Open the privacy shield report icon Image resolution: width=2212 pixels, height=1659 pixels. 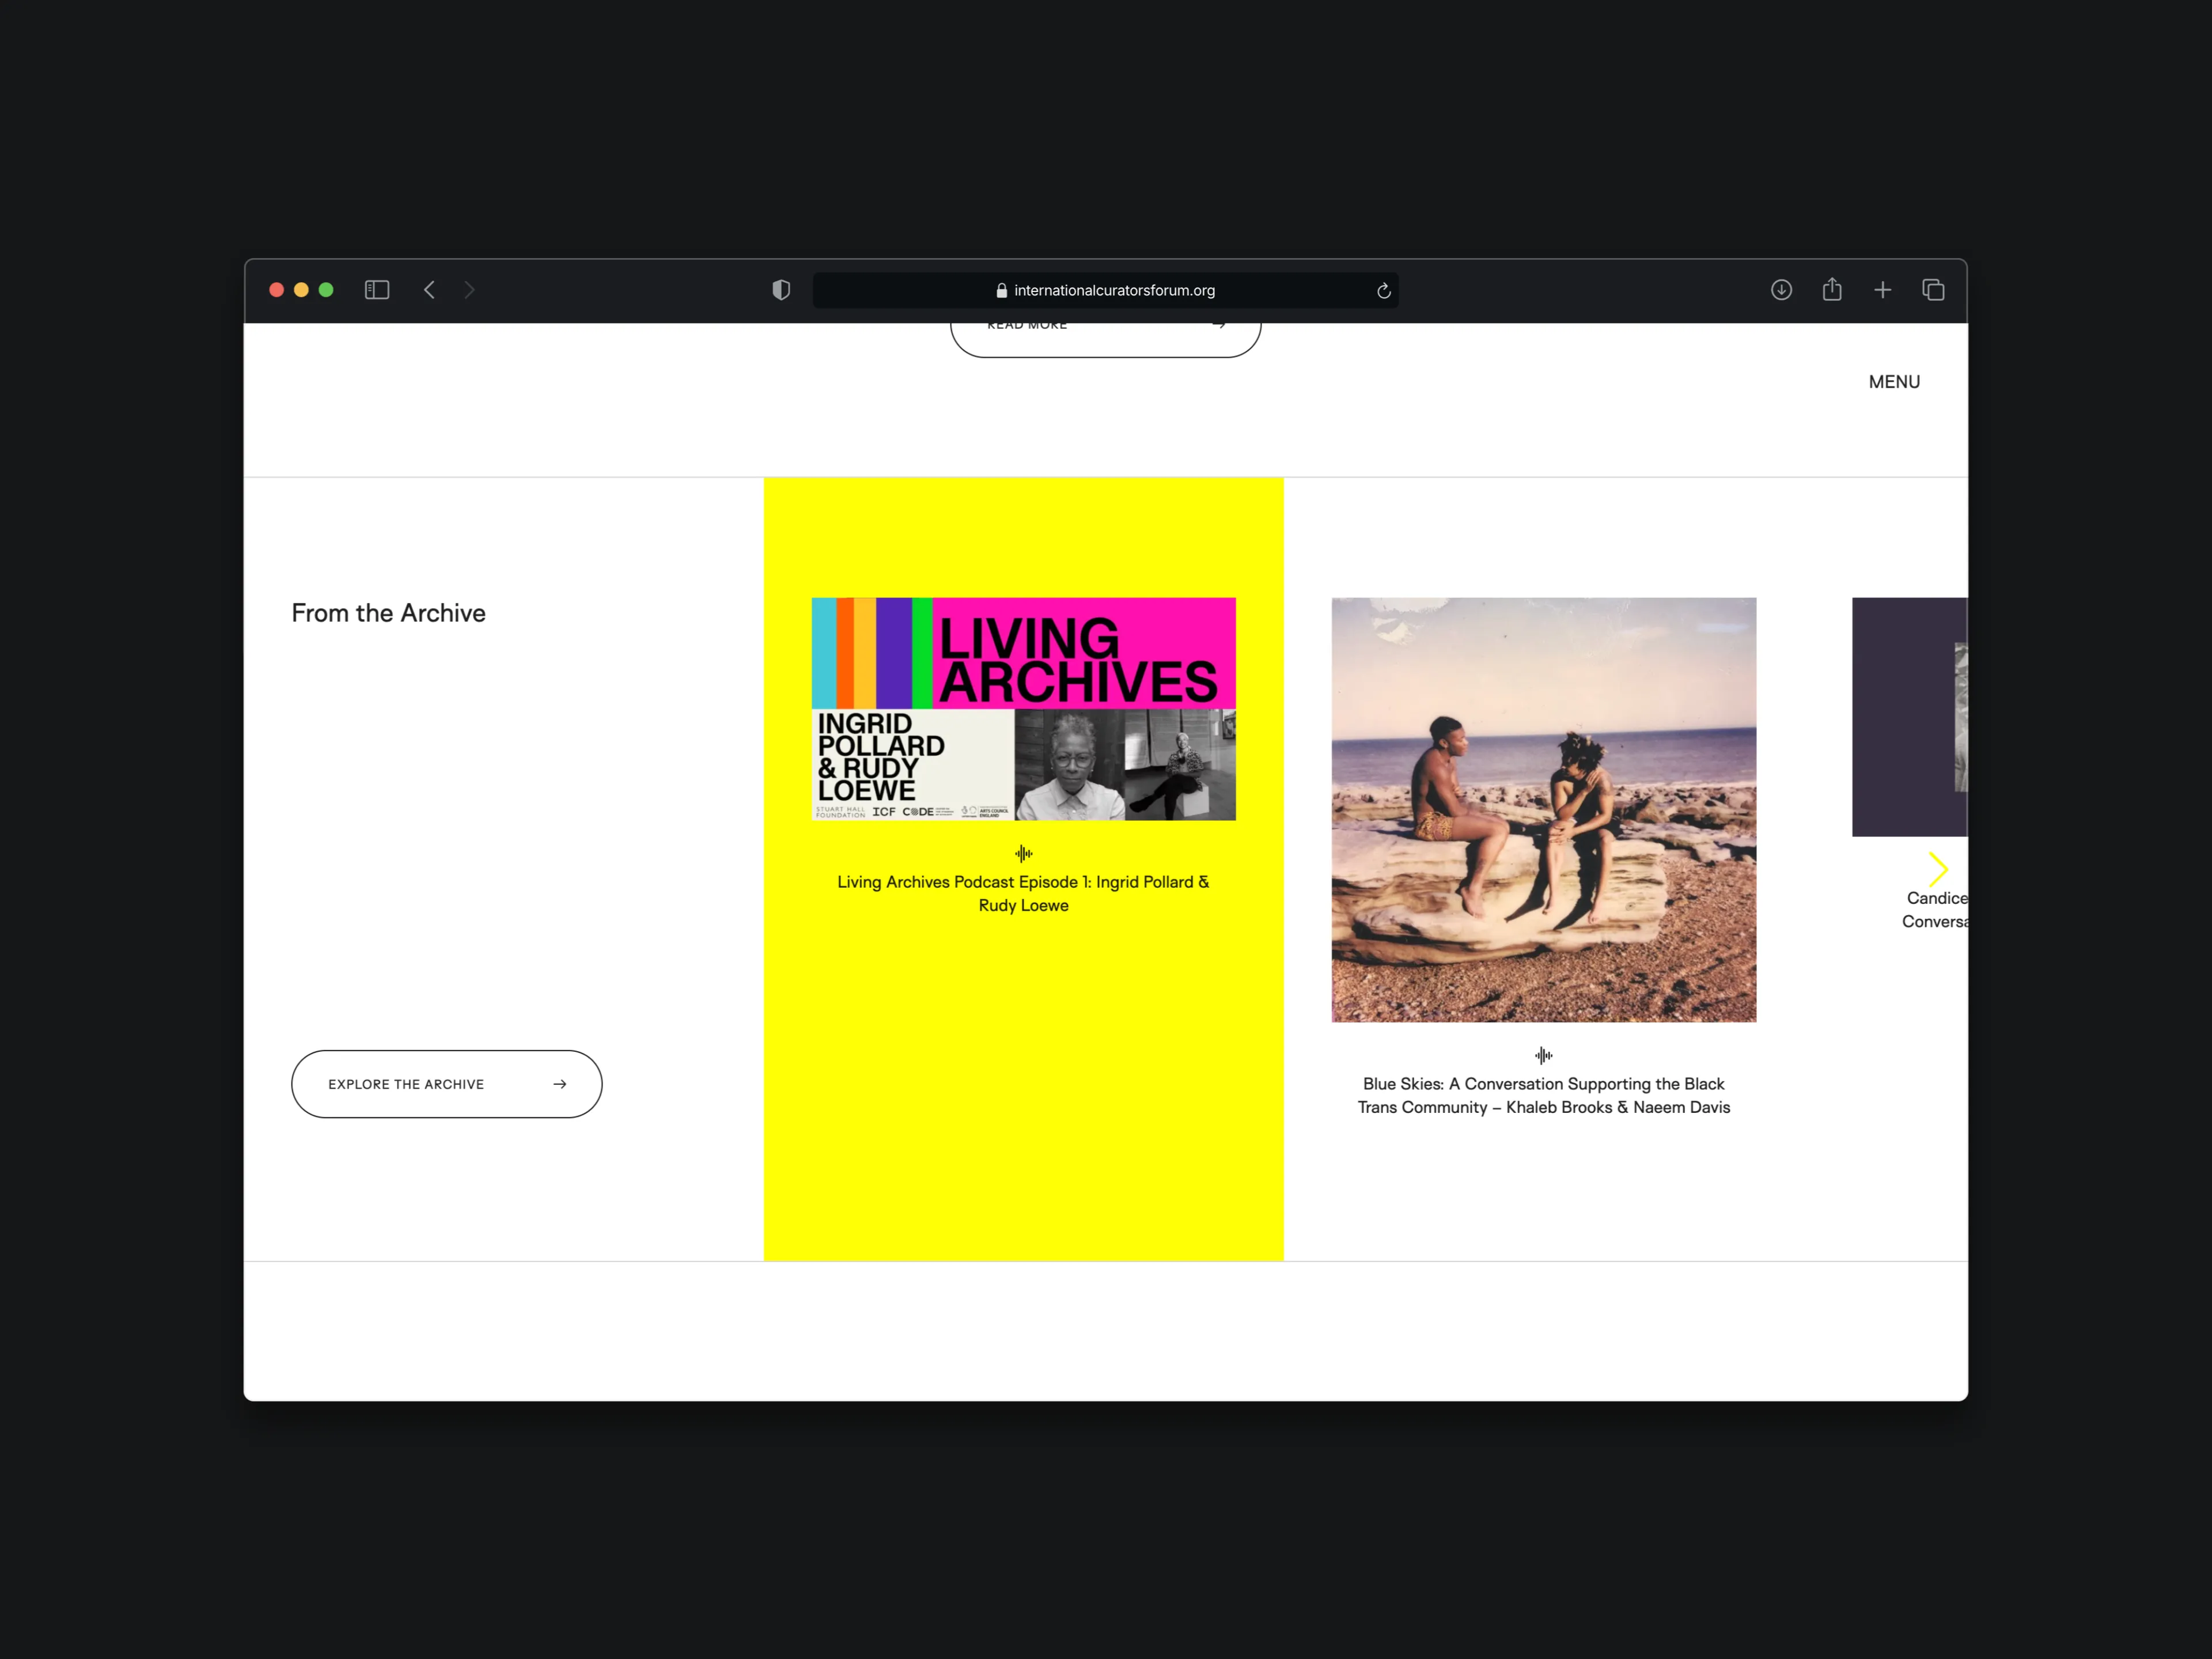point(781,290)
